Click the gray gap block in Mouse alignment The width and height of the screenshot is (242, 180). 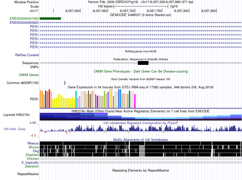142,147
